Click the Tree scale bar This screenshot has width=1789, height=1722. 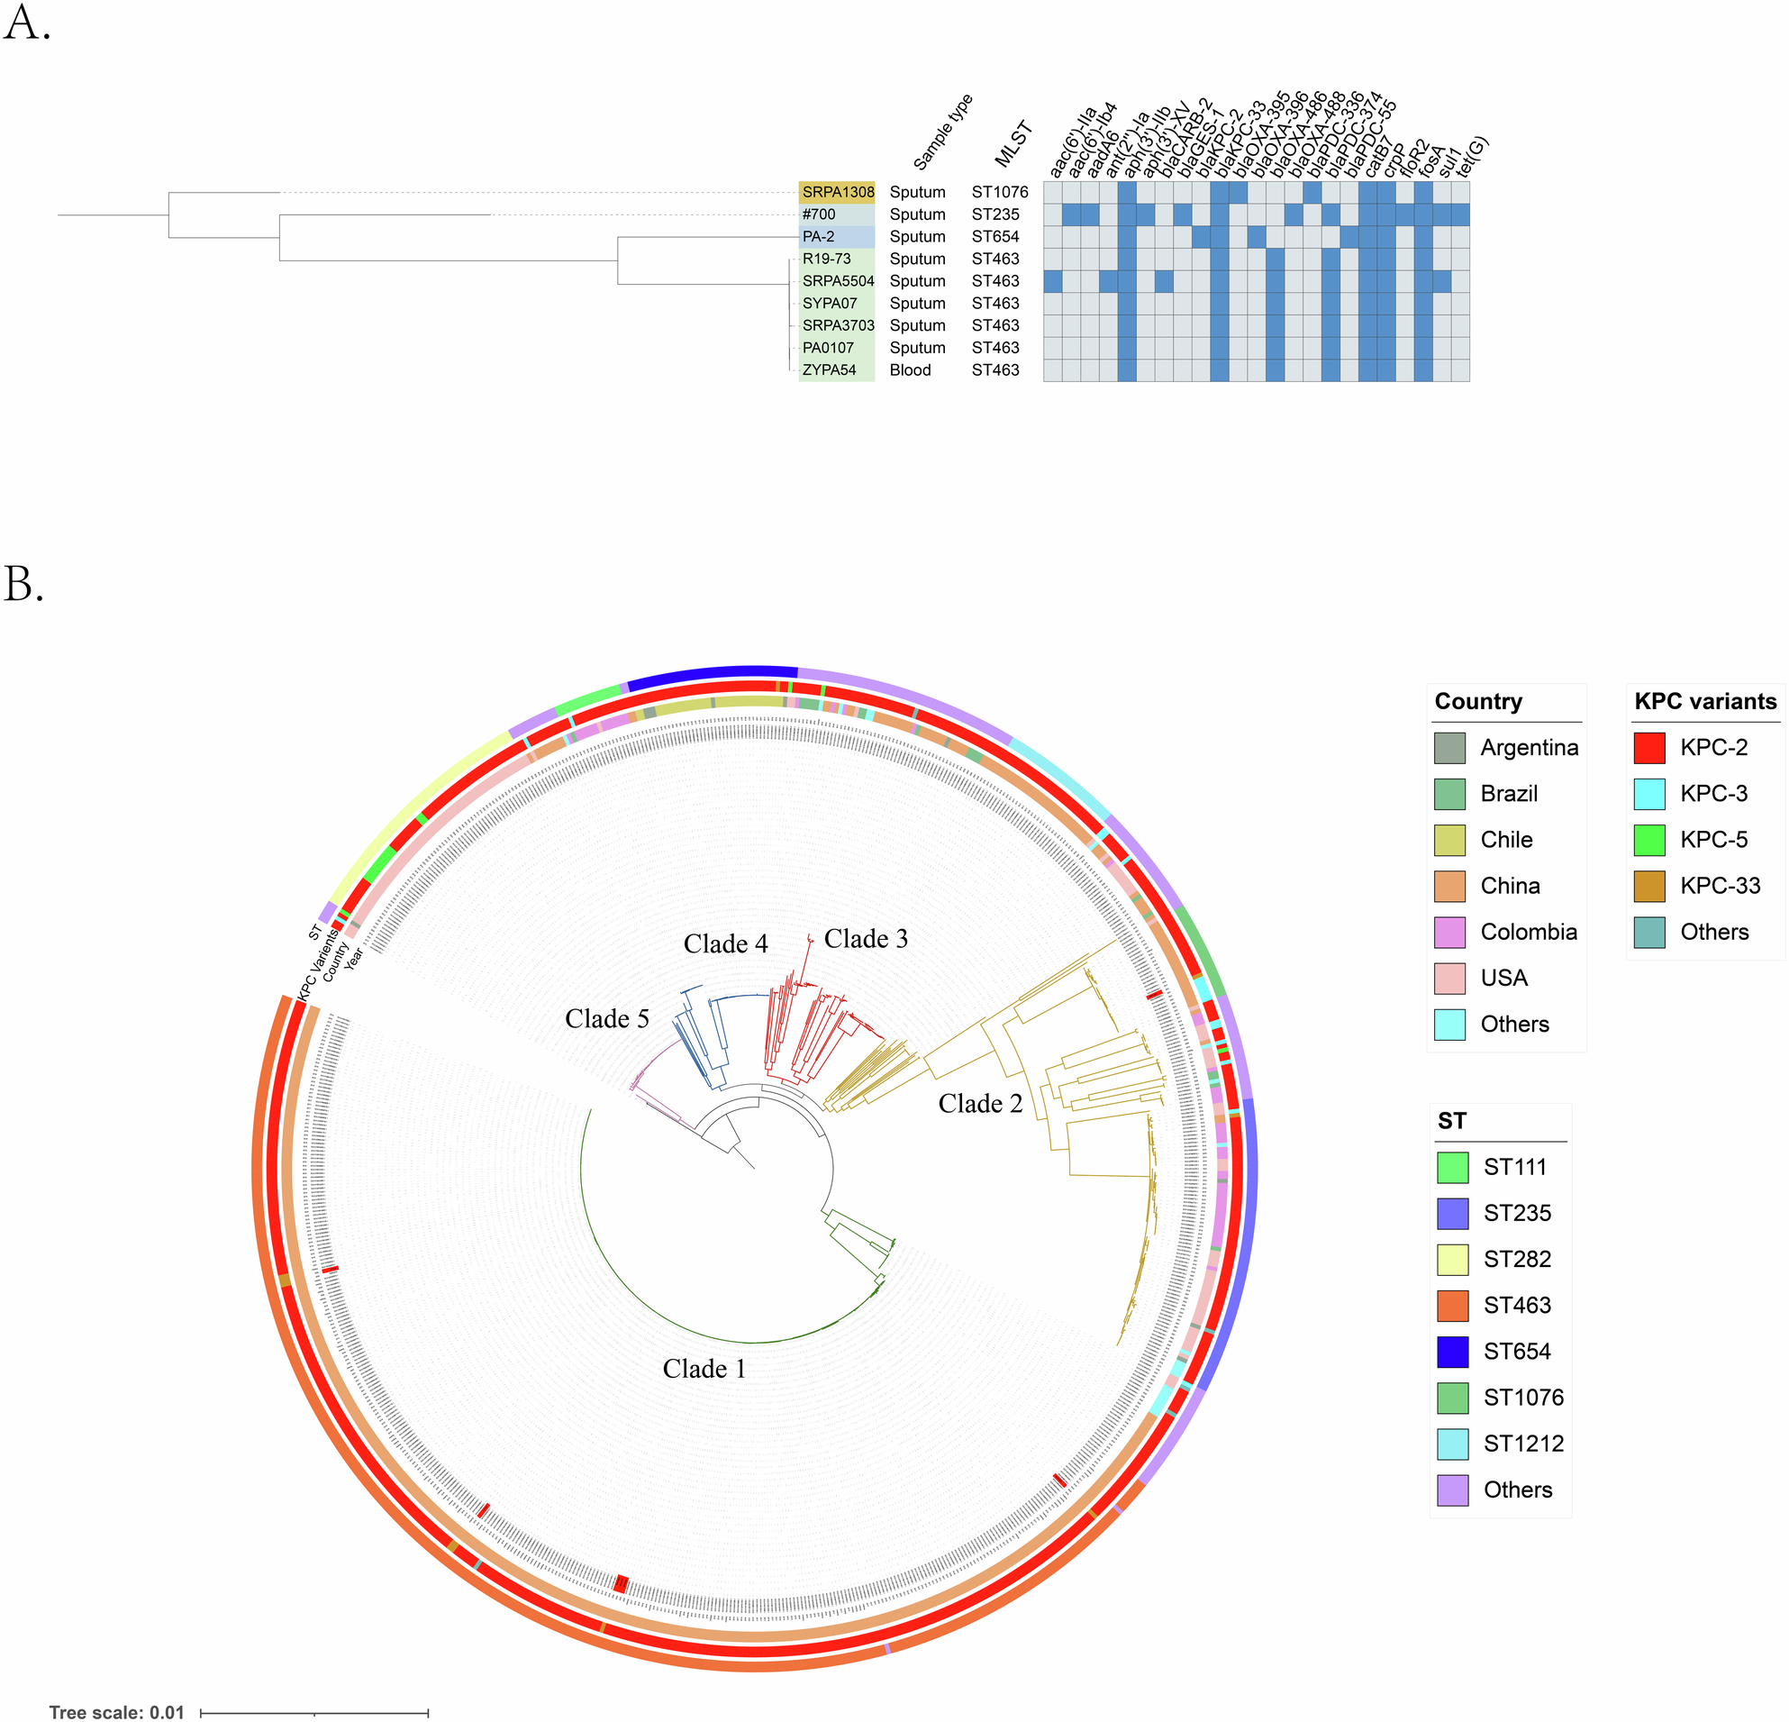click(x=314, y=1713)
